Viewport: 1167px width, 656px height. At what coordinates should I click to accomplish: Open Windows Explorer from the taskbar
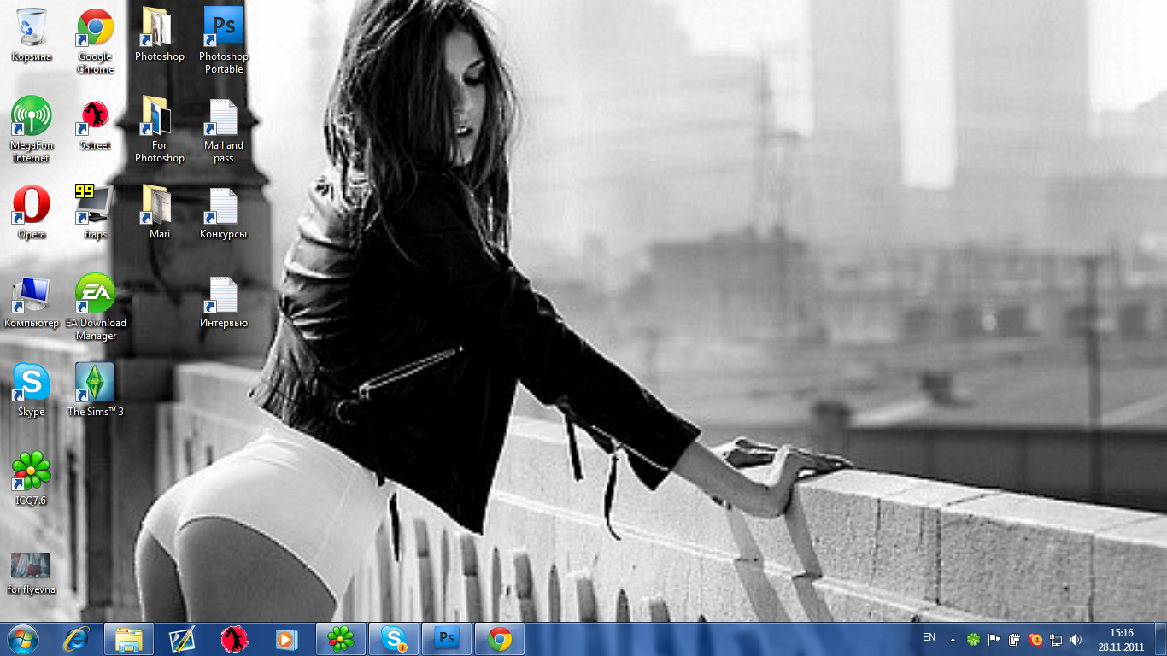click(x=129, y=639)
